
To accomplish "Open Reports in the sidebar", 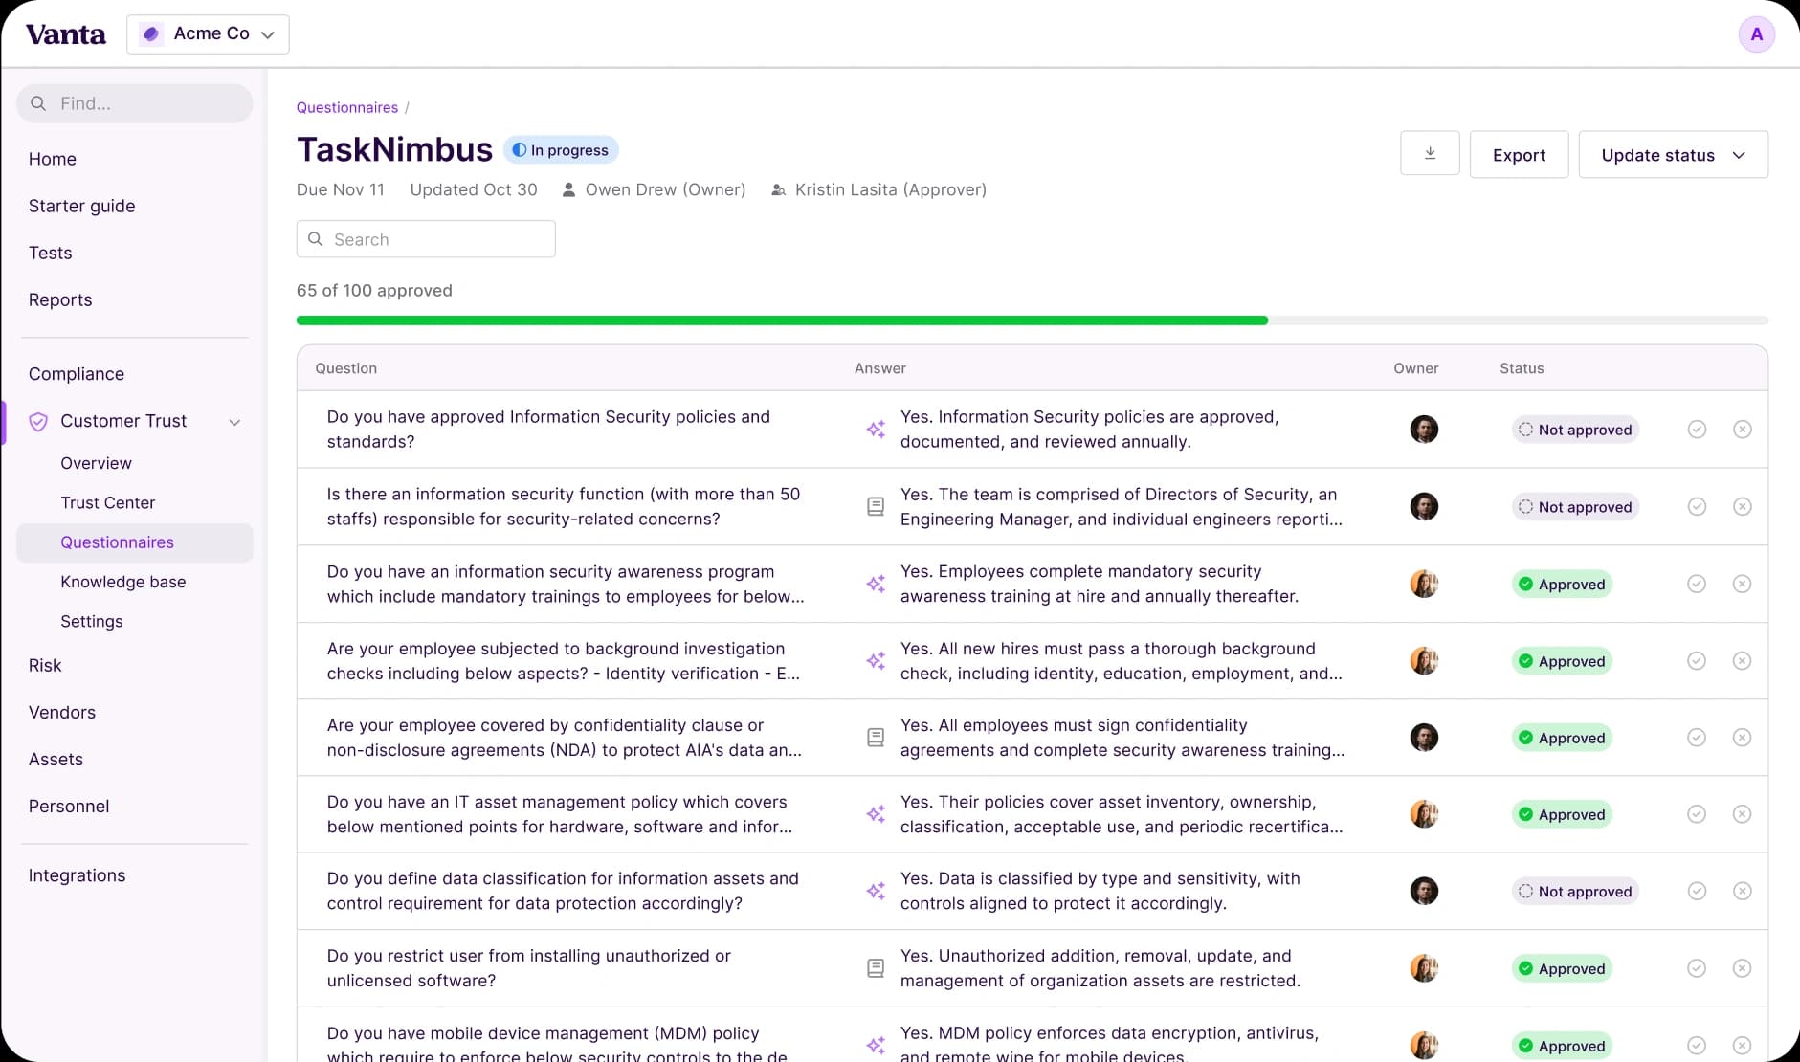I will coord(60,299).
